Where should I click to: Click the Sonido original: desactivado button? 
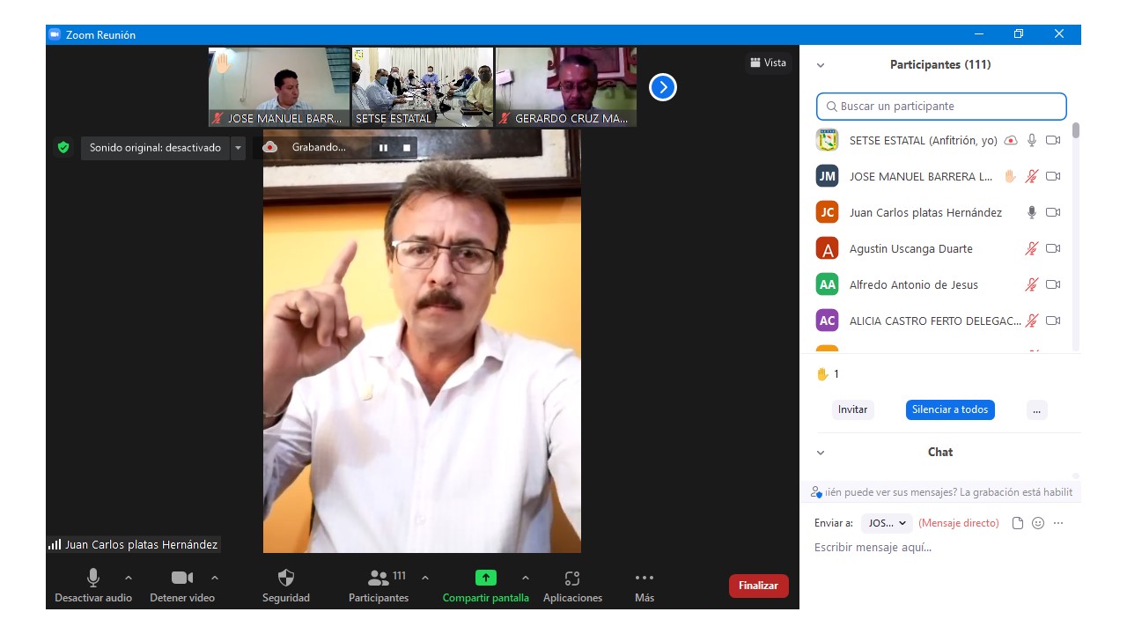coord(155,148)
